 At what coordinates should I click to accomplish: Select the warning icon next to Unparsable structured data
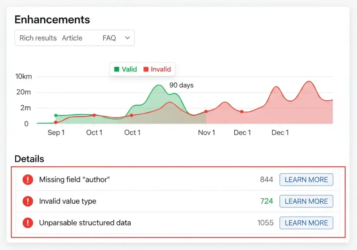pos(28,223)
